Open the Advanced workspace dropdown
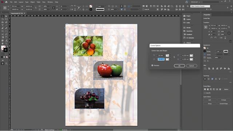233x131 pixels. click(x=195, y=2)
